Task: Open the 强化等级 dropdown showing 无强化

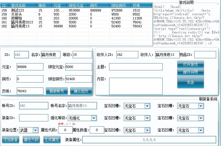Action: [x=82, y=118]
